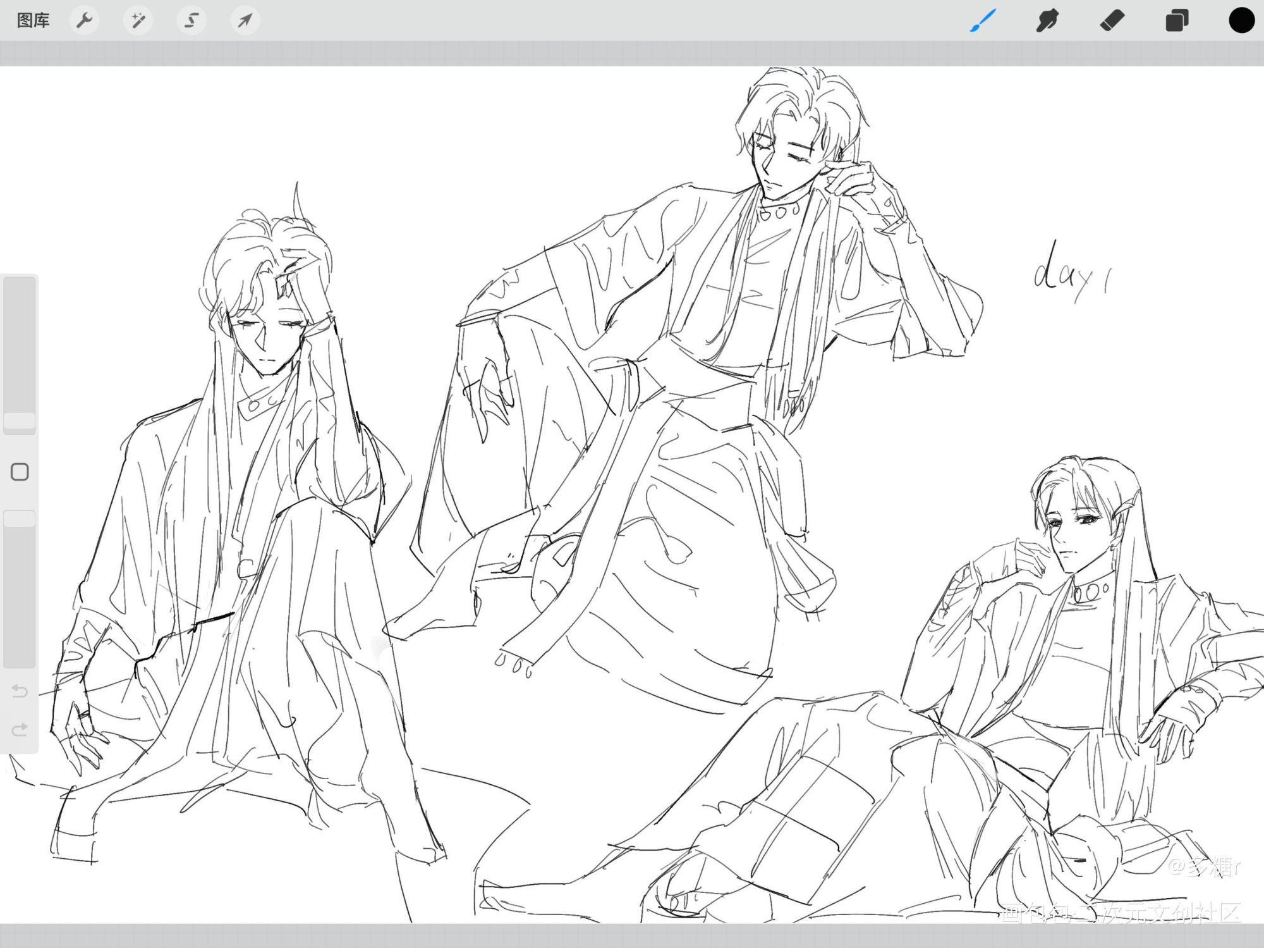This screenshot has height=948, width=1264.
Task: Open the Adjustments magic wand menu
Action: click(138, 21)
